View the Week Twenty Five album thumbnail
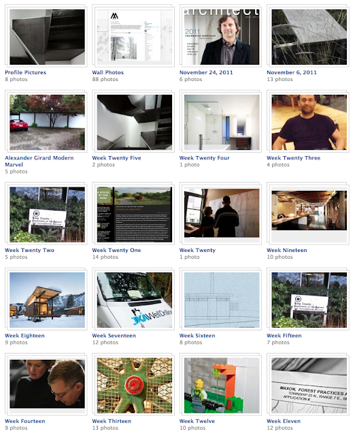Screen dimensions: 355x436 click(x=135, y=123)
